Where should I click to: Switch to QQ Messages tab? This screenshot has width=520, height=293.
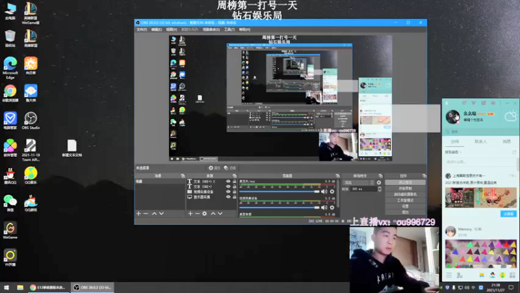506,141
